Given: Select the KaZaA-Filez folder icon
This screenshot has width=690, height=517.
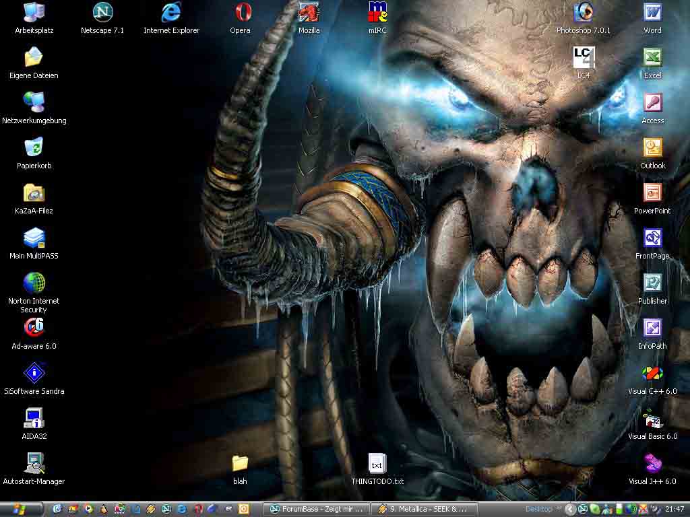Looking at the screenshot, I should [x=34, y=199].
